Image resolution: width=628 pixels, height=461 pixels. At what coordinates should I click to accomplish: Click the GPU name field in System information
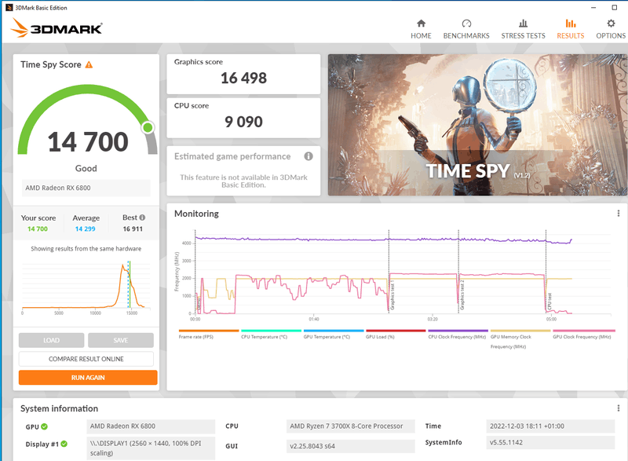pos(151,426)
